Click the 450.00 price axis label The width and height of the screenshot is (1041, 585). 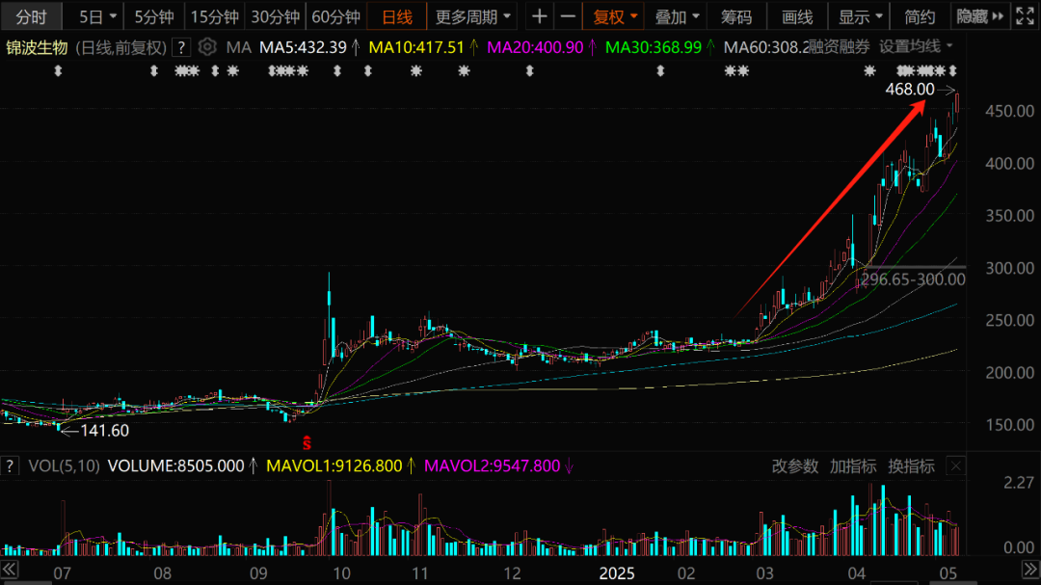[x=1010, y=111]
